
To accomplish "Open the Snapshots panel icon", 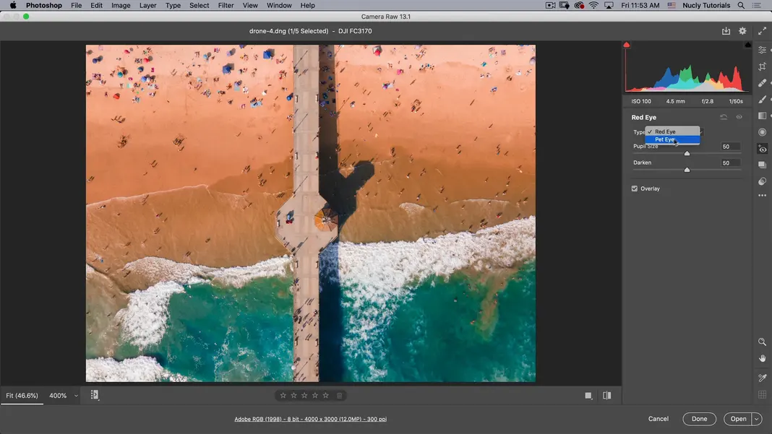I will tap(762, 165).
